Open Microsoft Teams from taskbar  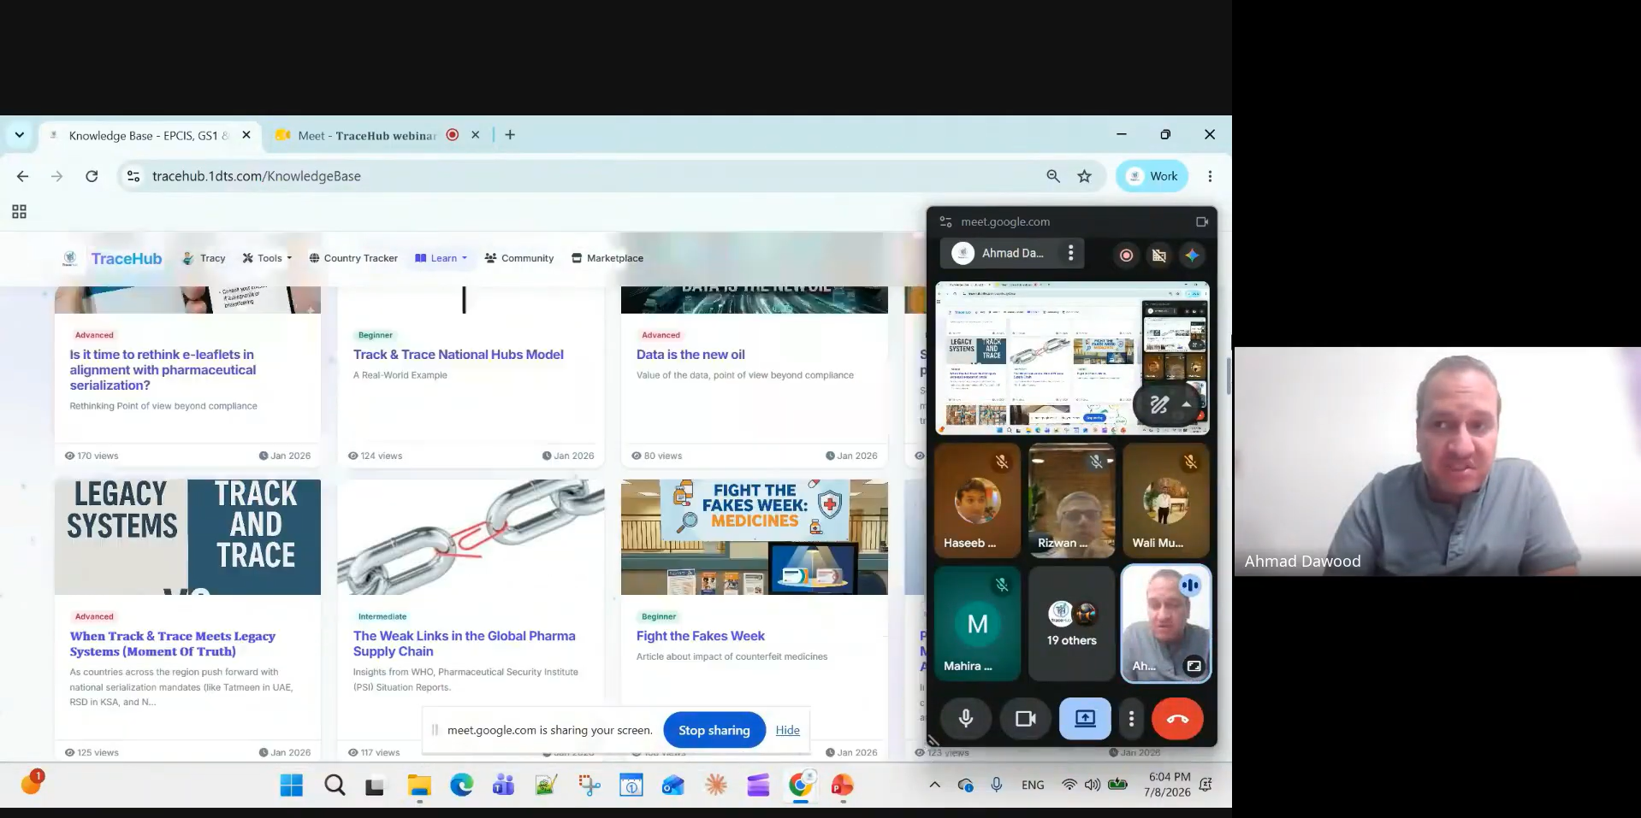(503, 785)
